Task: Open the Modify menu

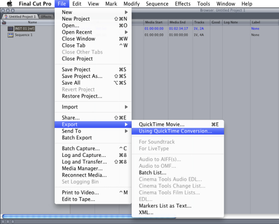Action: 132,4
